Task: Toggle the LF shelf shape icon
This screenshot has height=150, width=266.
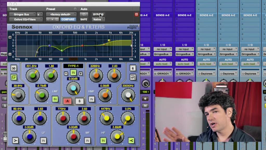Action: point(15,140)
